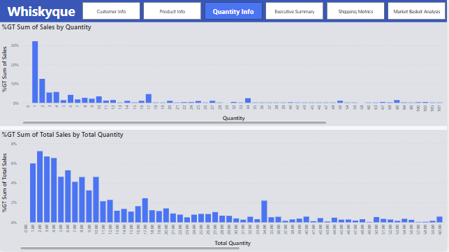
Task: Select the 4.00 Total Quantity bar
Action: [x=54, y=190]
